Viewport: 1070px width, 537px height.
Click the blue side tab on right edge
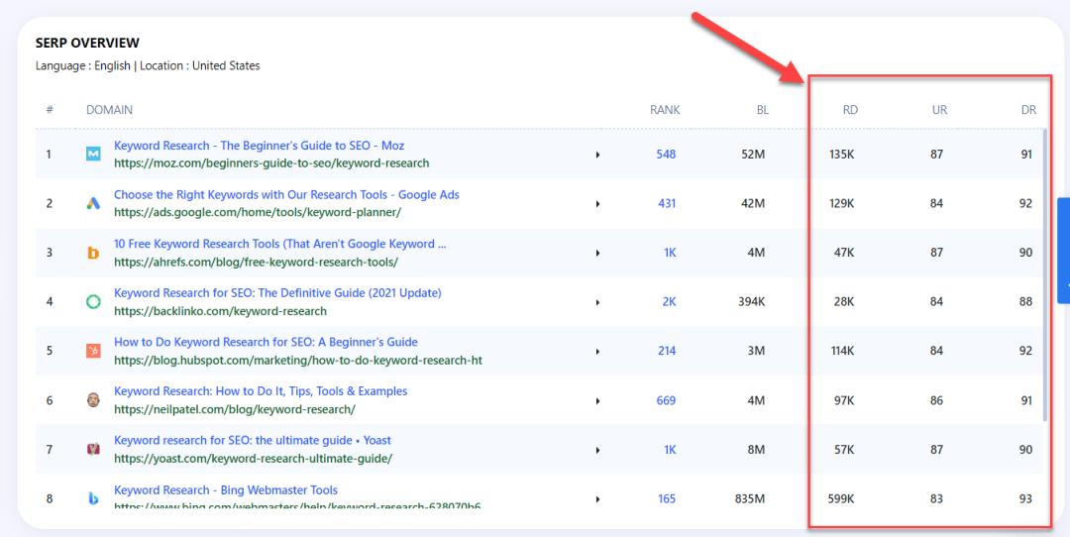(x=1064, y=251)
